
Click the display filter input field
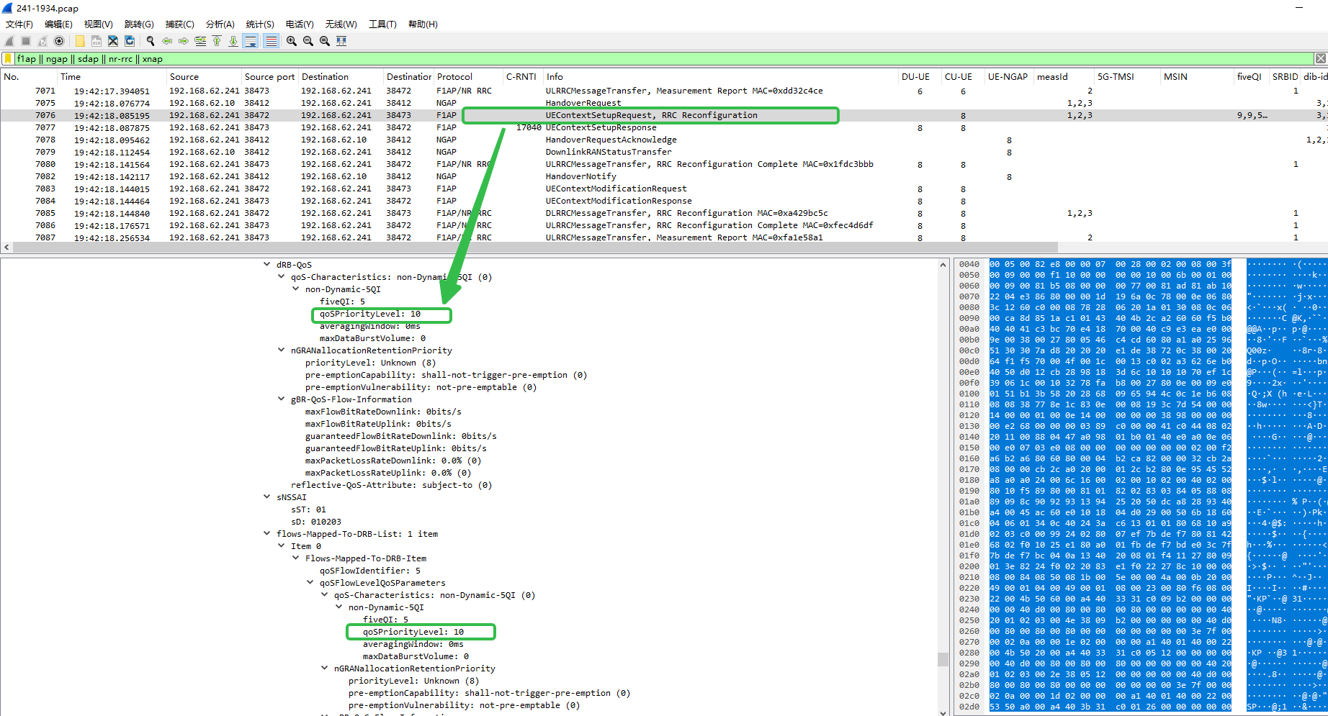click(648, 59)
